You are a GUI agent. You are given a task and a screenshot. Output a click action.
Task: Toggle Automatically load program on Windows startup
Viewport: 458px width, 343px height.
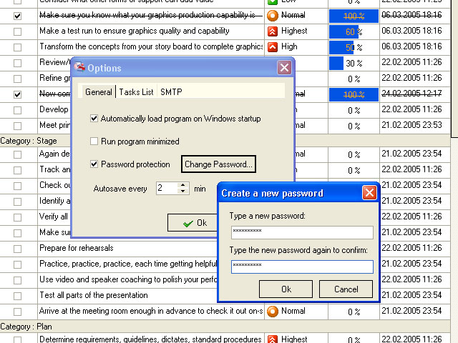coord(94,119)
